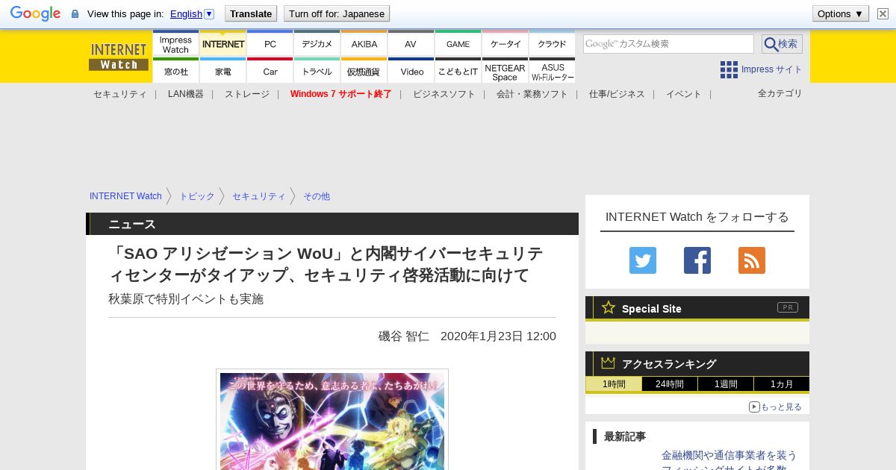Viewport: 896px width, 470px height.
Task: Open the ストレージ category link
Action: pos(246,94)
